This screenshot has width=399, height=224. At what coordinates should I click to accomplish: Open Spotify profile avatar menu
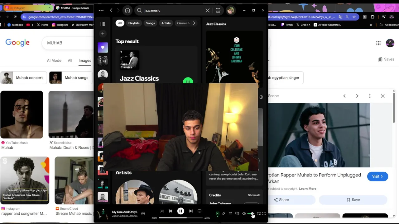pos(231,10)
